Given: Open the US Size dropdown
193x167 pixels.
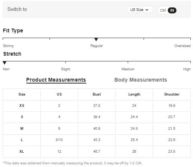Looking at the screenshot, I should [x=140, y=10].
